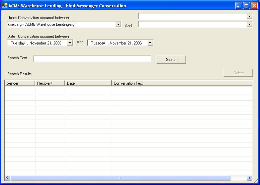Open the start date picker dropdown arrow

pyautogui.click(x=70, y=43)
